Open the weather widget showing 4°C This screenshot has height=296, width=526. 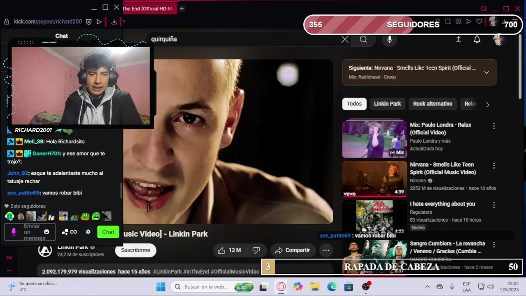[32, 287]
